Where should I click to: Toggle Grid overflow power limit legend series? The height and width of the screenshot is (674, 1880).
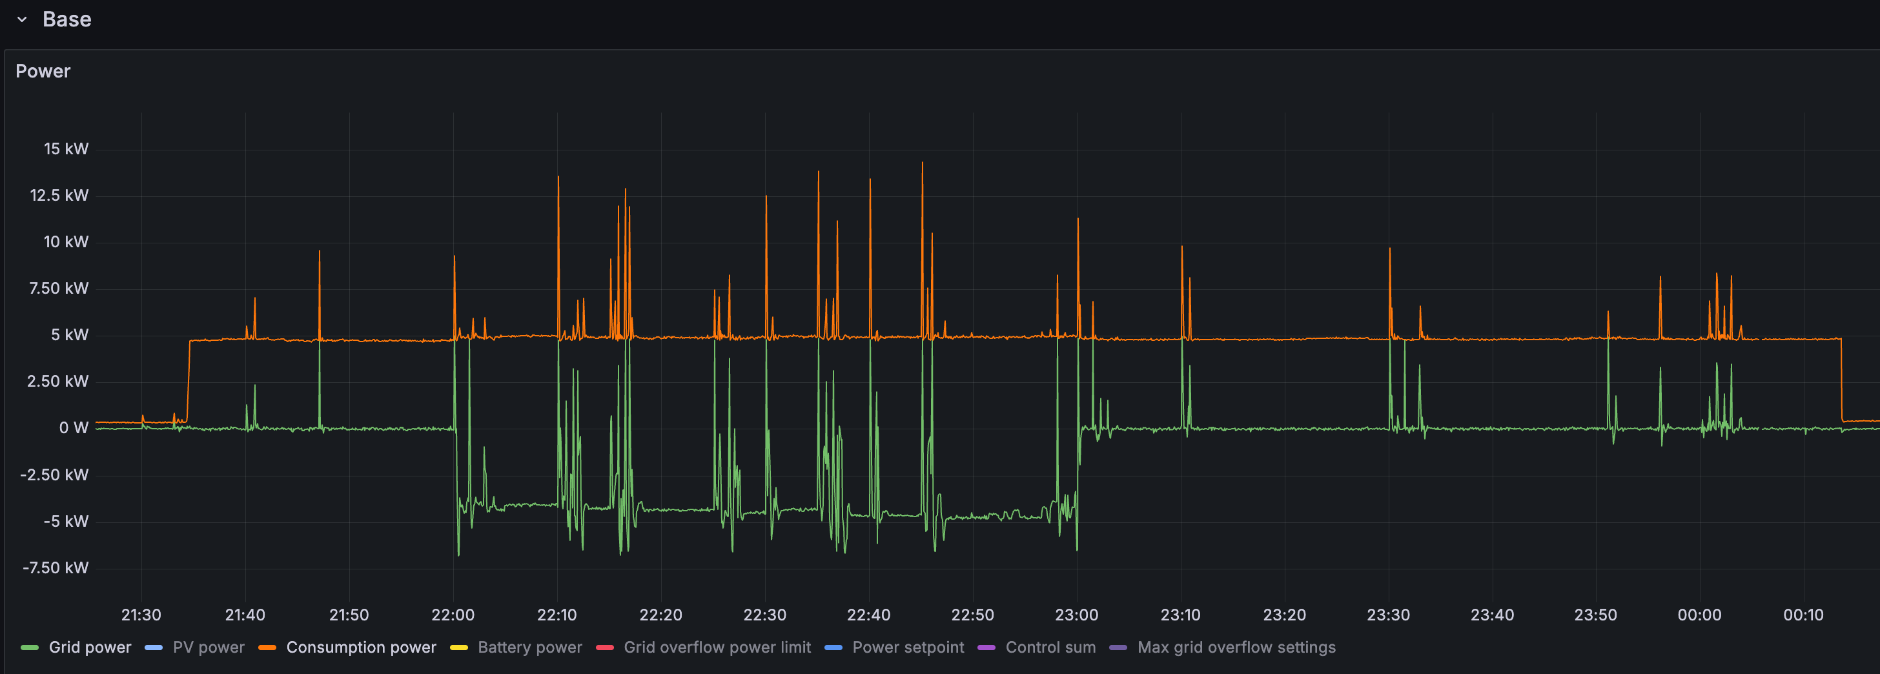pos(717,647)
